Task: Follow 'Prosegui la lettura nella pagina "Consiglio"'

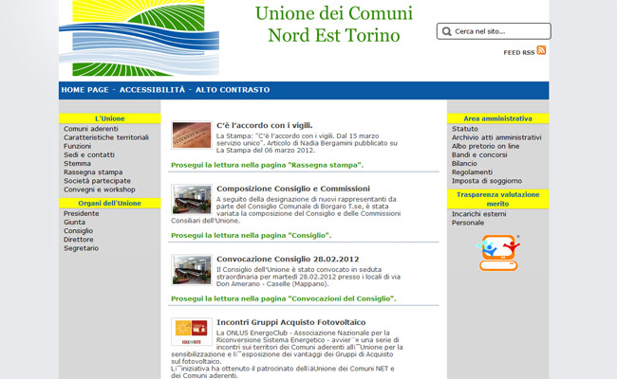Action: point(251,236)
